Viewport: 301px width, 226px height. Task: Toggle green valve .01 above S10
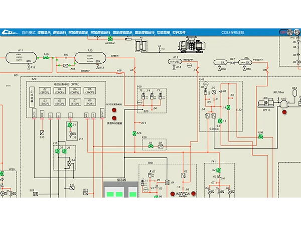tap(70, 125)
